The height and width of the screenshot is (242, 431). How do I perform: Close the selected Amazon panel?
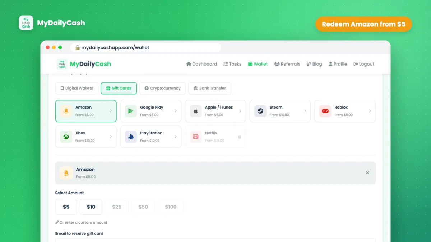point(367,173)
